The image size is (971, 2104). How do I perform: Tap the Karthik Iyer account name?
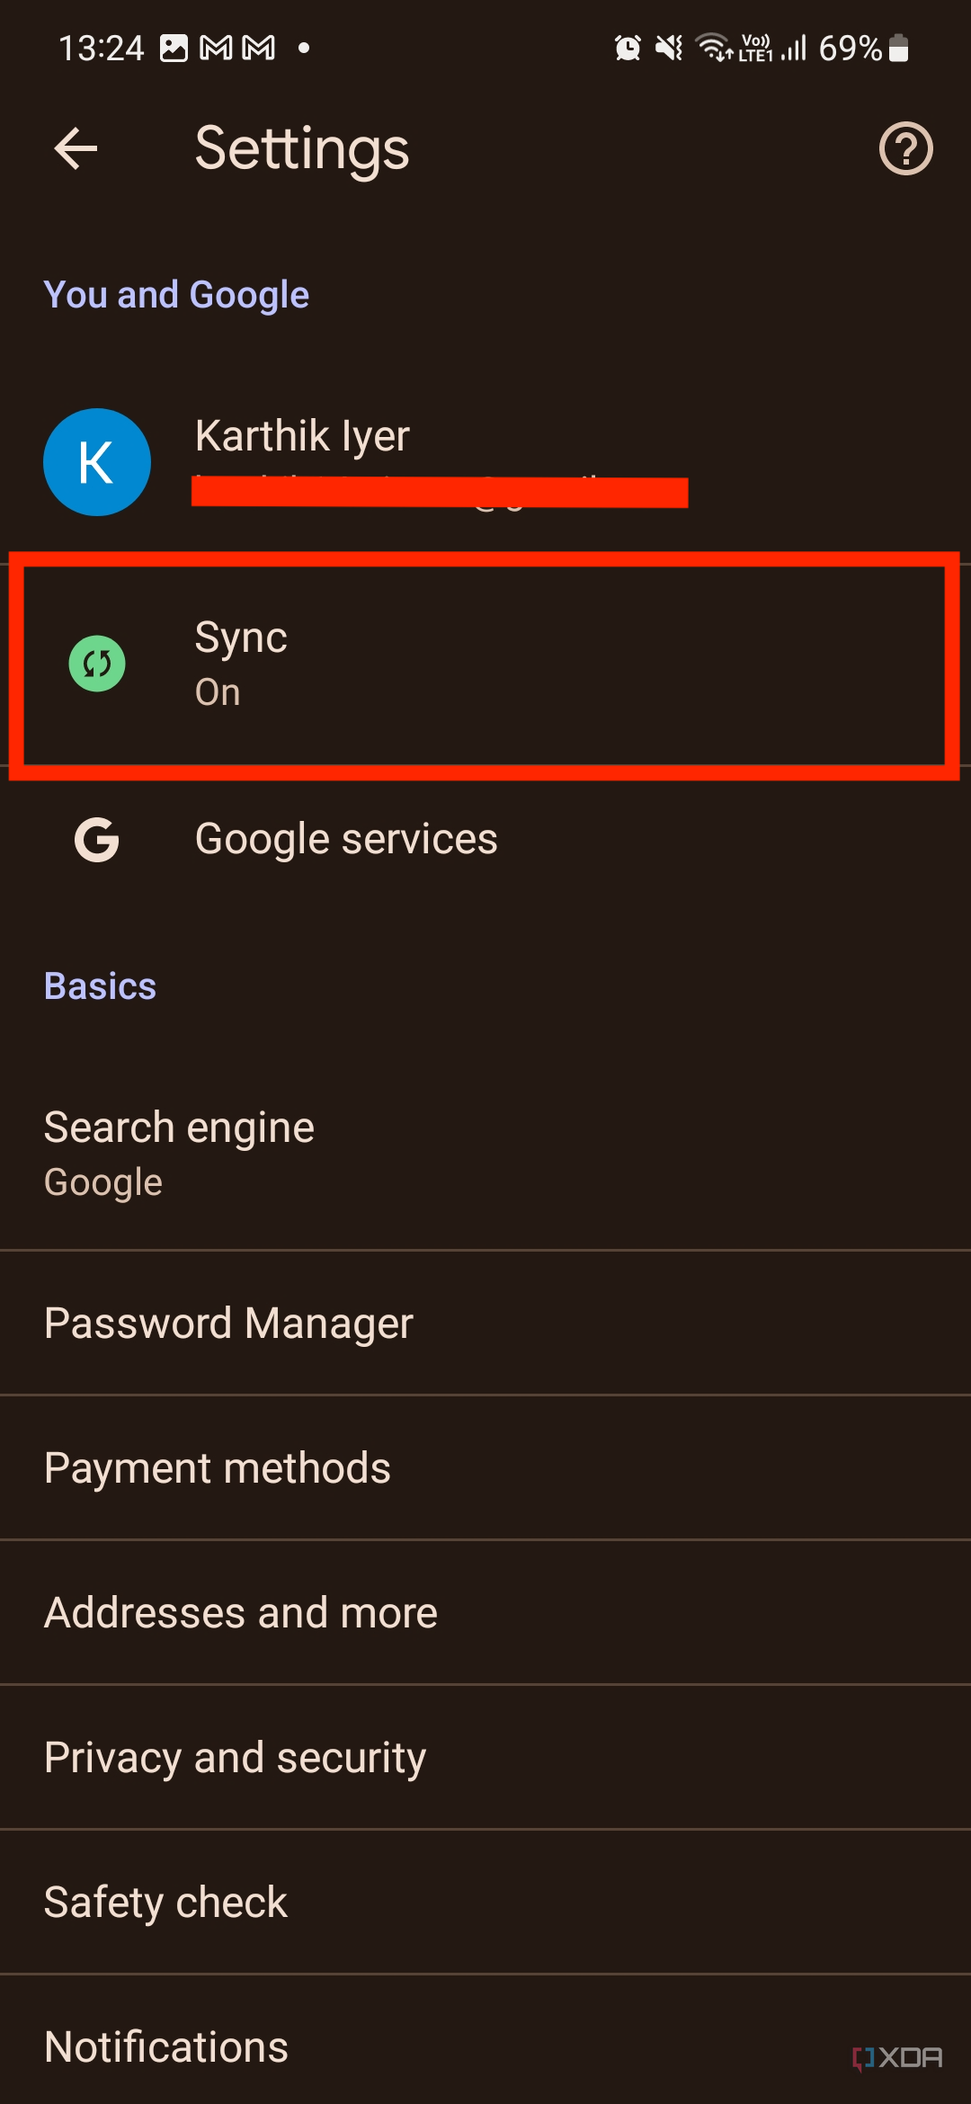point(302,435)
